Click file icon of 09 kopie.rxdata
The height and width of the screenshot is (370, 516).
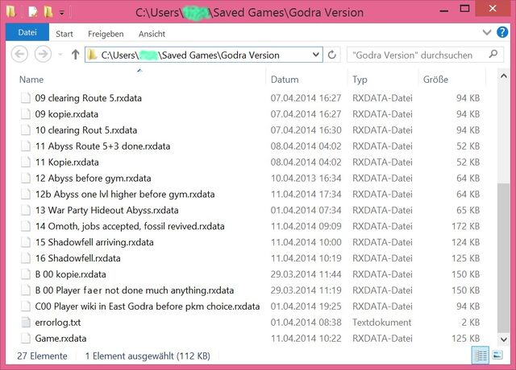coord(26,114)
